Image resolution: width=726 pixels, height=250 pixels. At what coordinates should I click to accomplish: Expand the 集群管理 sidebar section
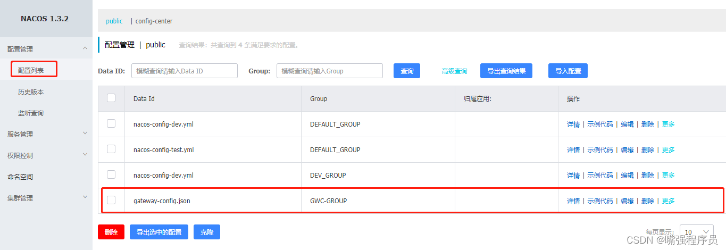click(x=46, y=198)
